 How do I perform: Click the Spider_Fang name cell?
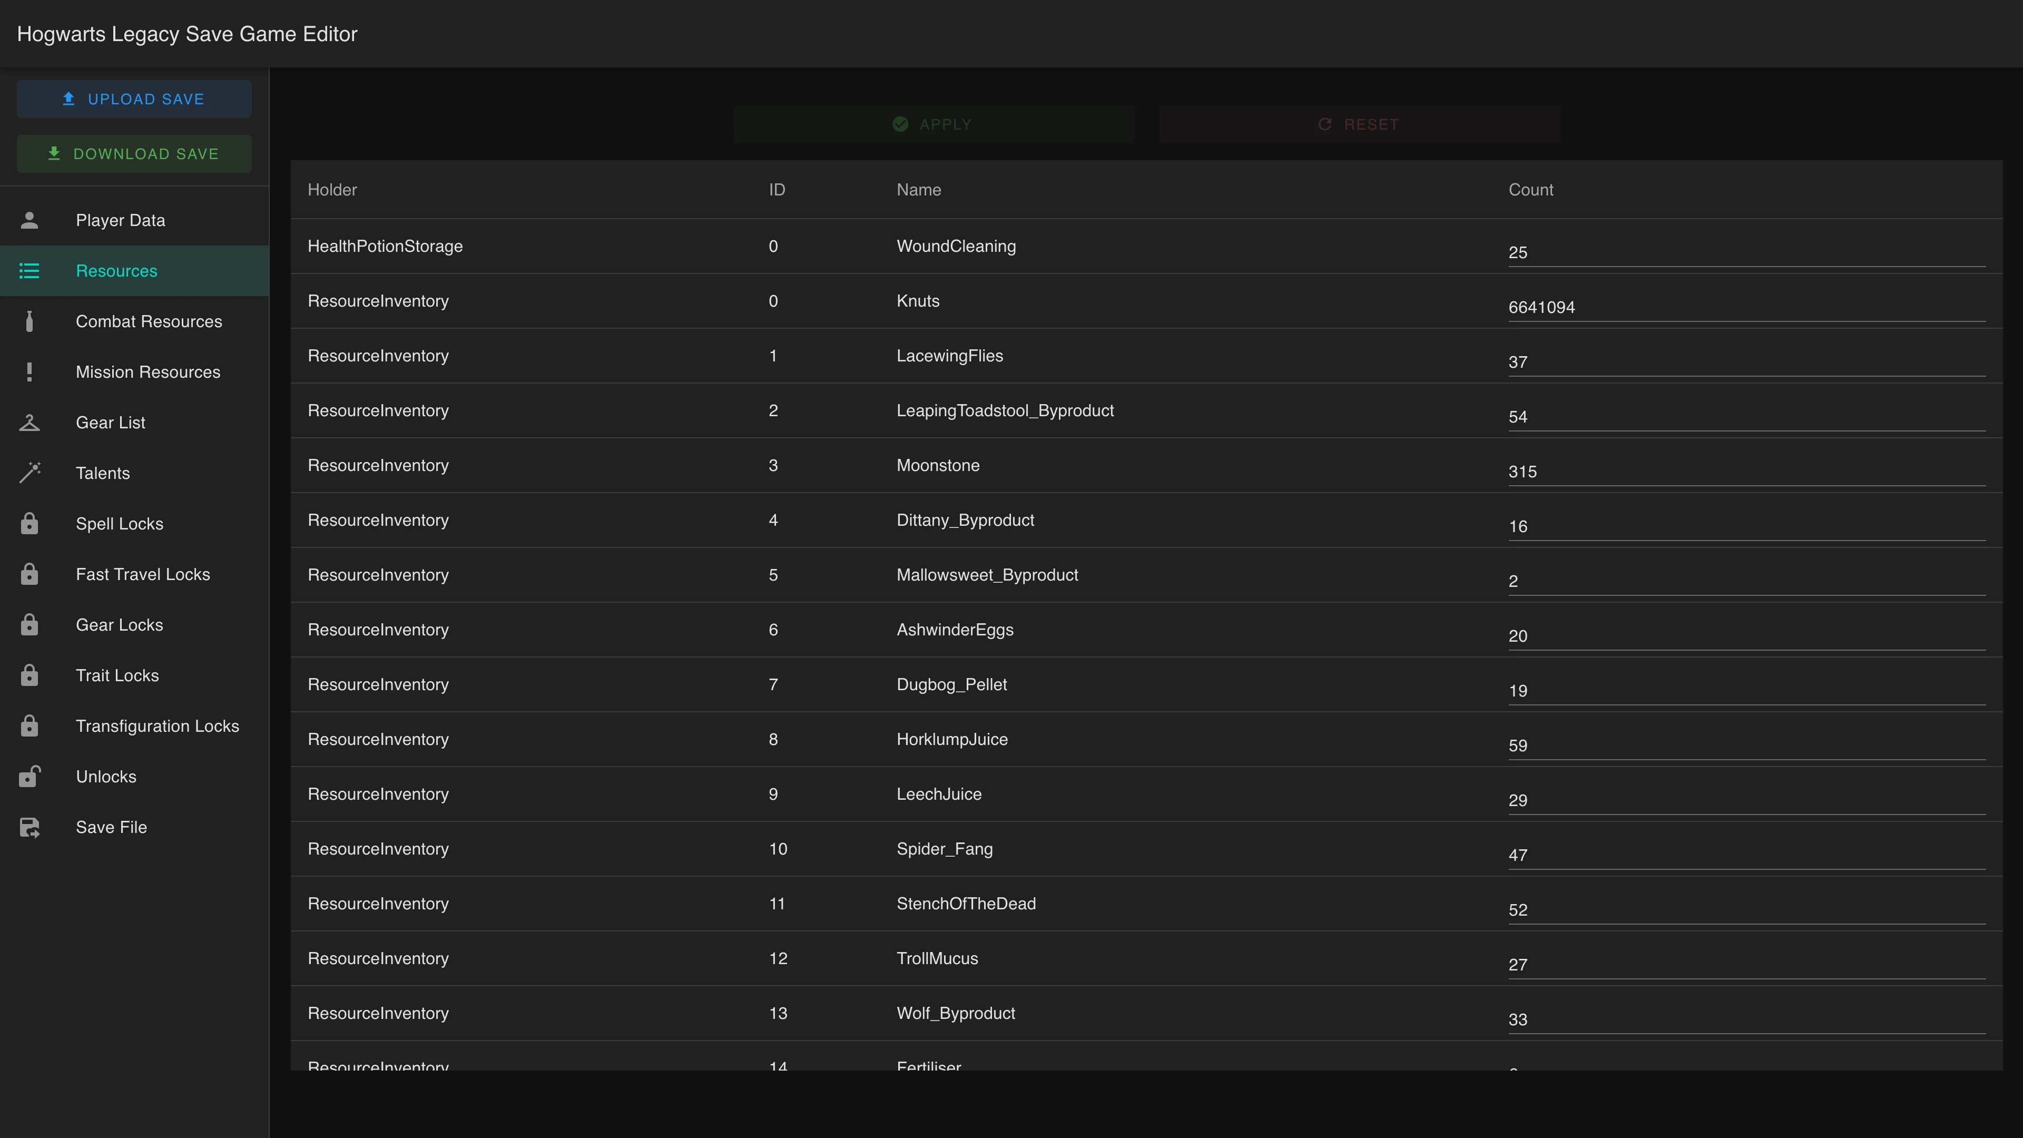point(945,849)
